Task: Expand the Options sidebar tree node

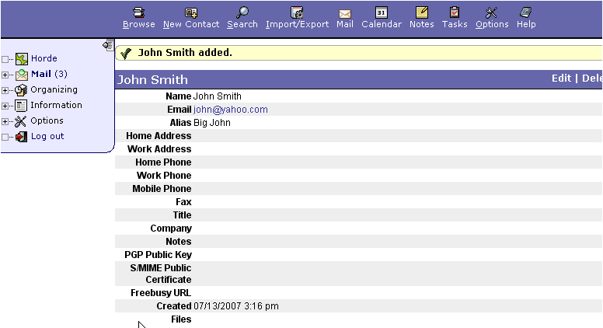Action: click(x=5, y=121)
